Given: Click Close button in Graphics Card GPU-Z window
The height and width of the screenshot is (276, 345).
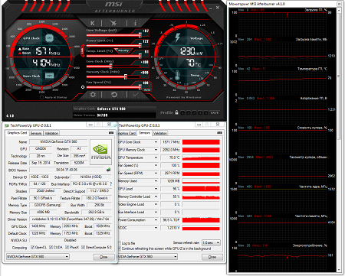Looking at the screenshot, I should point(103,257).
